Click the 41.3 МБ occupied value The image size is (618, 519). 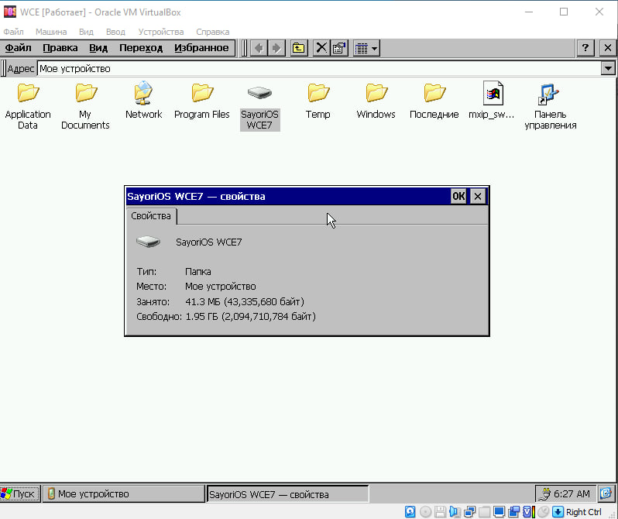245,301
